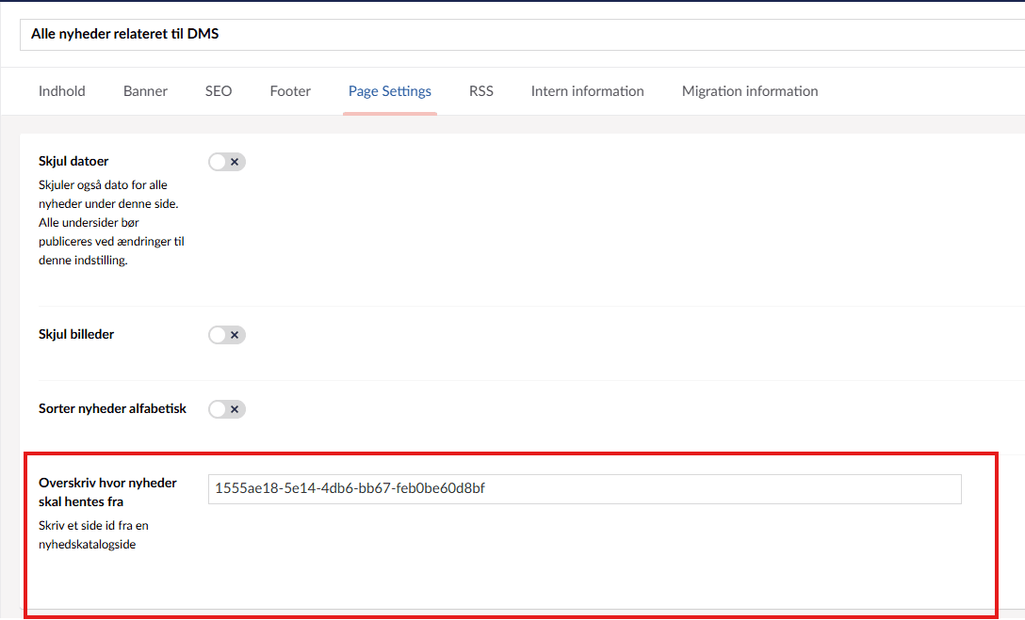Click the sentence 'Alle undersider bør publiceres'
Image resolution: width=1025 pixels, height=620 pixels.
click(x=111, y=232)
